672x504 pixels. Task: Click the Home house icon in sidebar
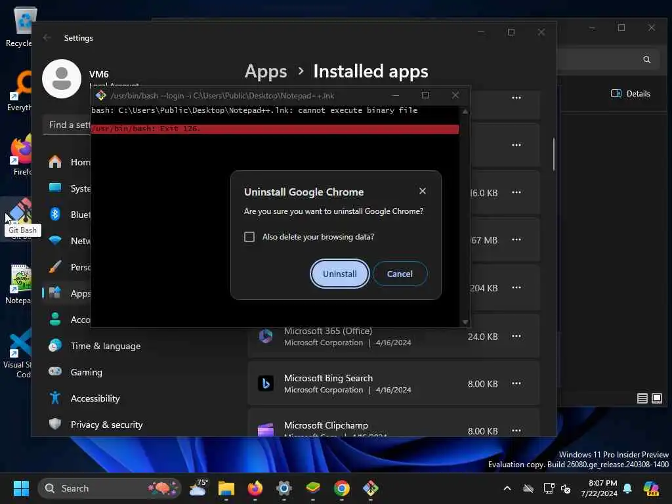tap(55, 161)
